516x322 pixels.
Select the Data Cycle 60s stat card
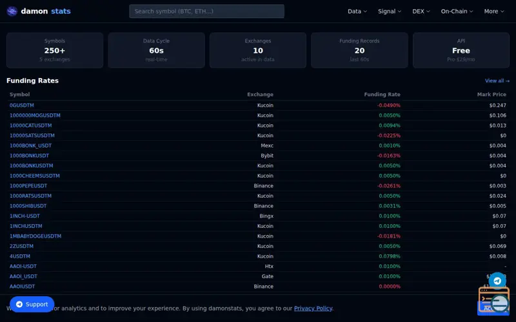tap(156, 50)
